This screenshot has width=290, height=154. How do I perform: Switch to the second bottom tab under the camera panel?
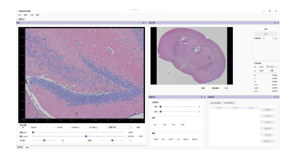click(x=28, y=147)
